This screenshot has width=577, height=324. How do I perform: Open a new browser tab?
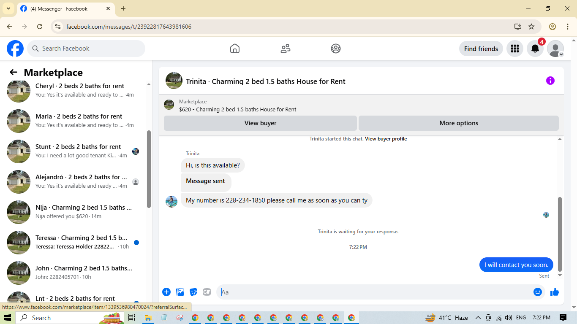[x=123, y=8]
